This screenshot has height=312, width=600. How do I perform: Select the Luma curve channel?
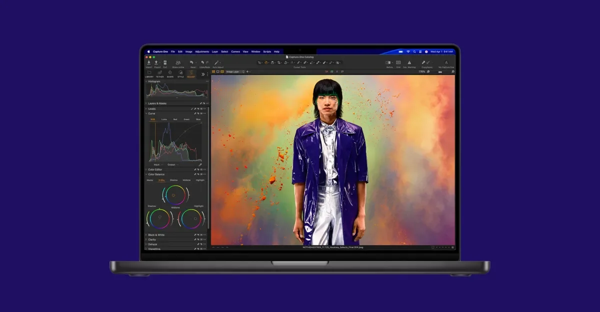[x=164, y=119]
